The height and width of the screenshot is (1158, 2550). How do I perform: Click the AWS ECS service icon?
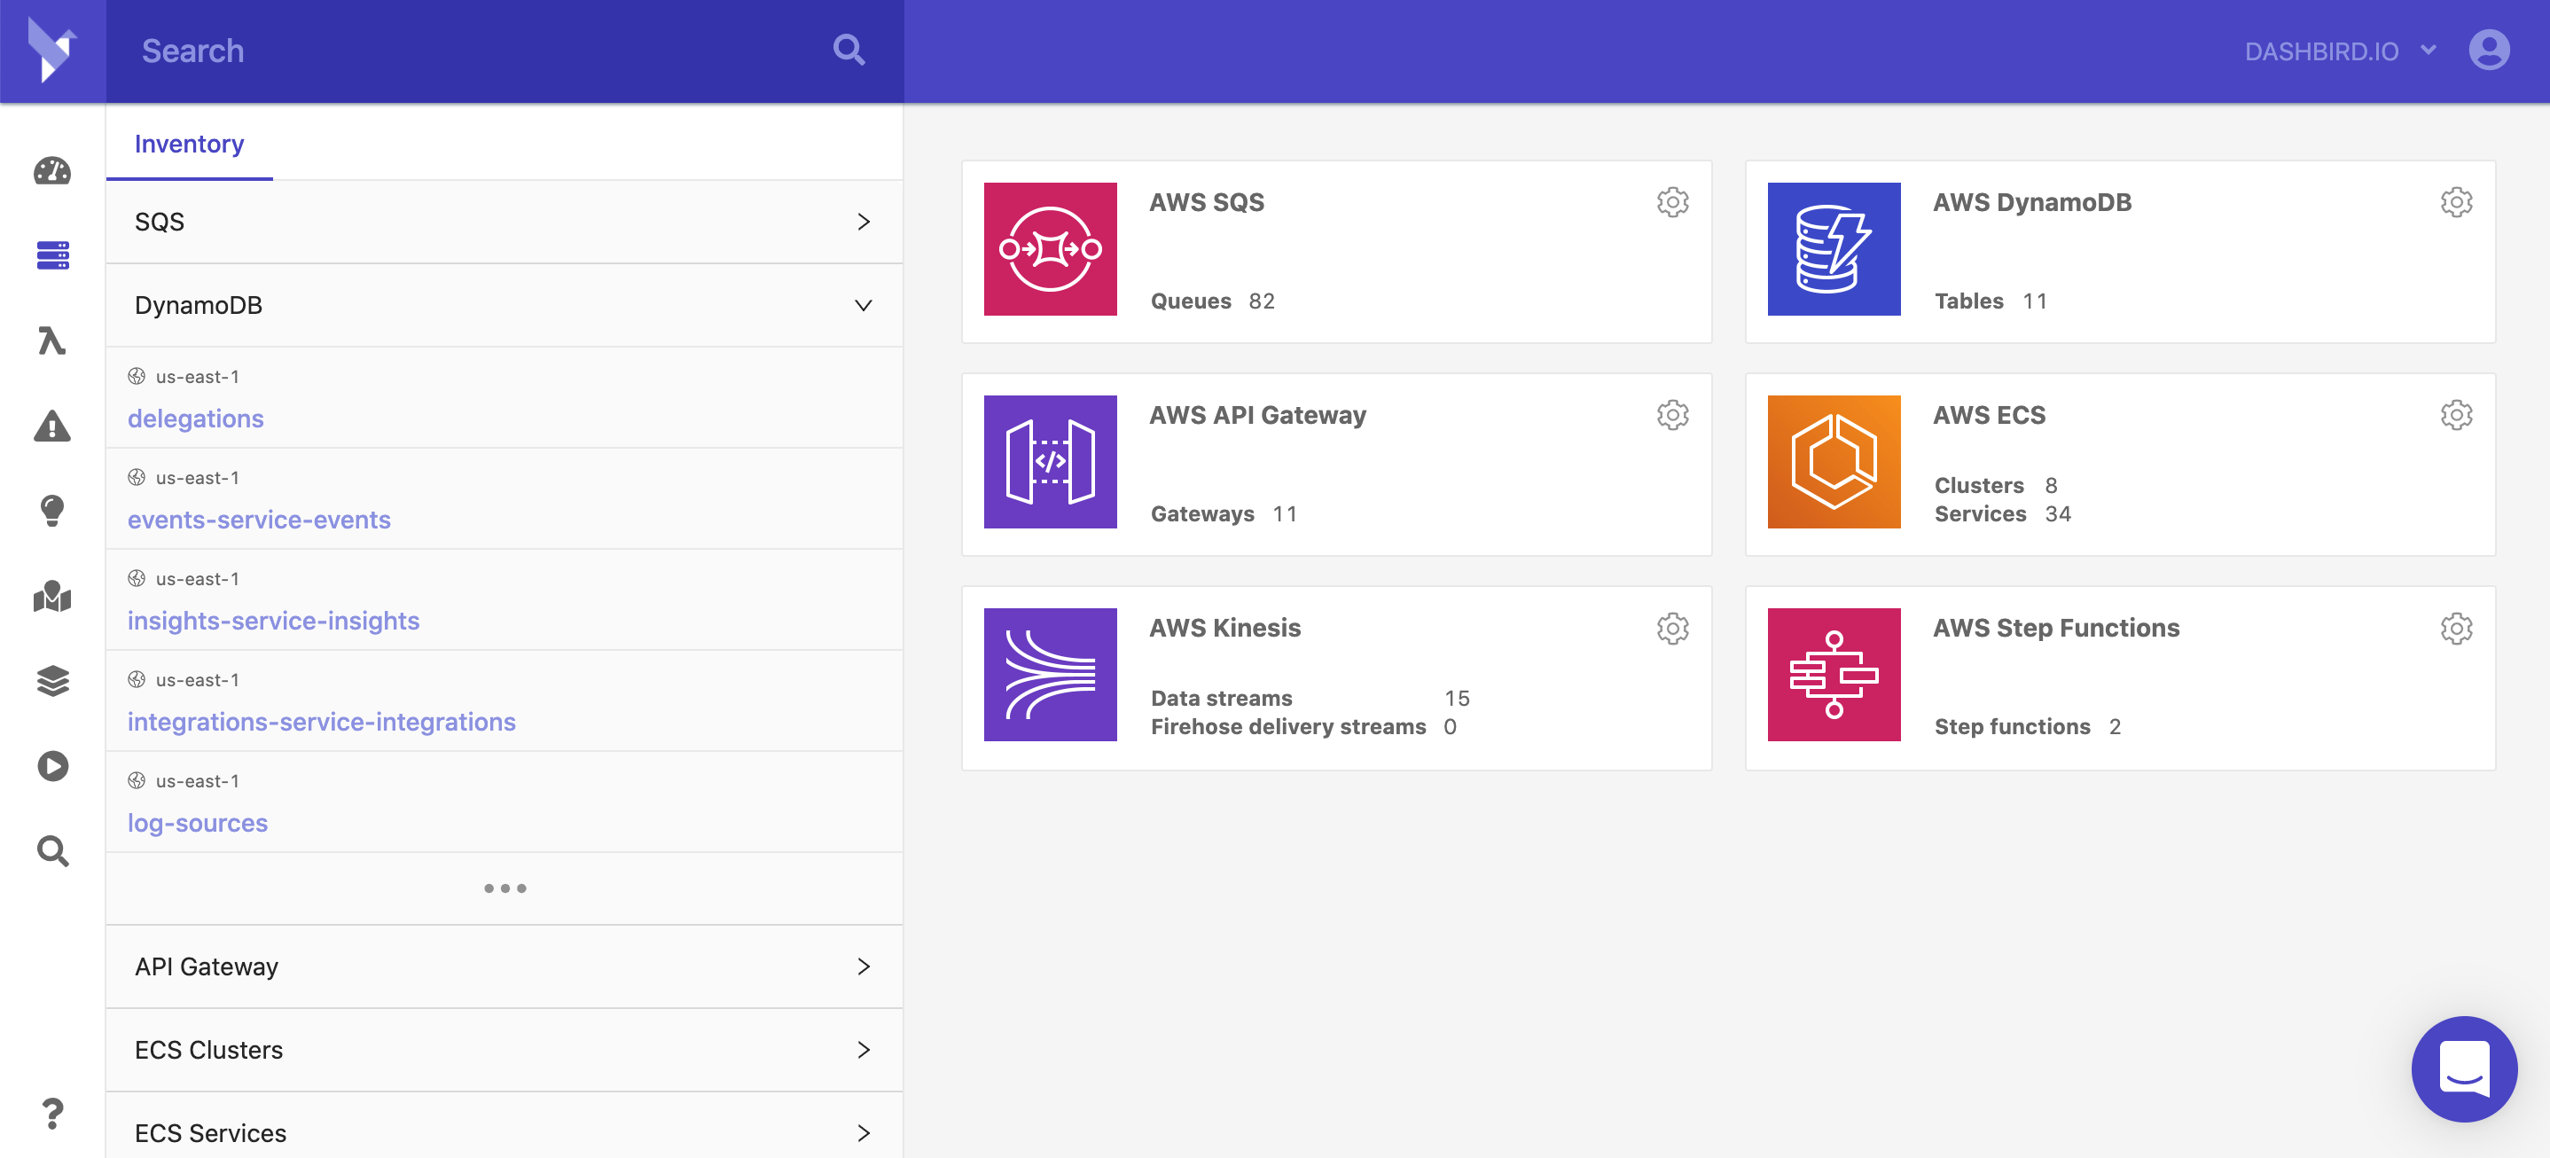click(1834, 462)
